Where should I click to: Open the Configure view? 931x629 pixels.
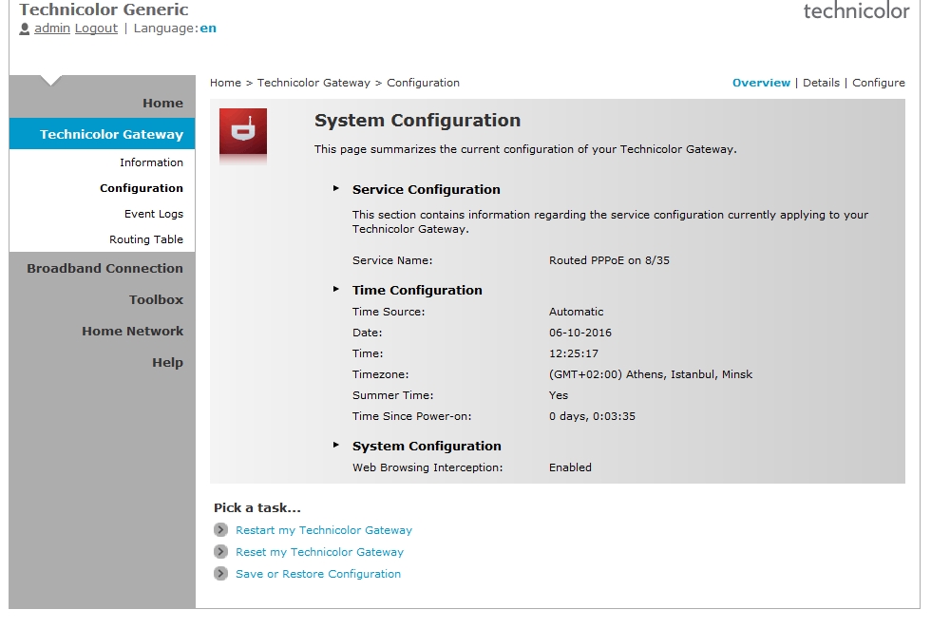click(879, 83)
